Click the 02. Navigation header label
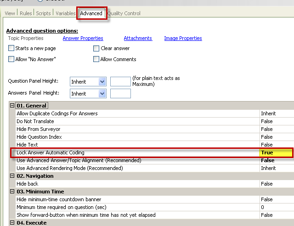294x226 pixels. [35, 176]
